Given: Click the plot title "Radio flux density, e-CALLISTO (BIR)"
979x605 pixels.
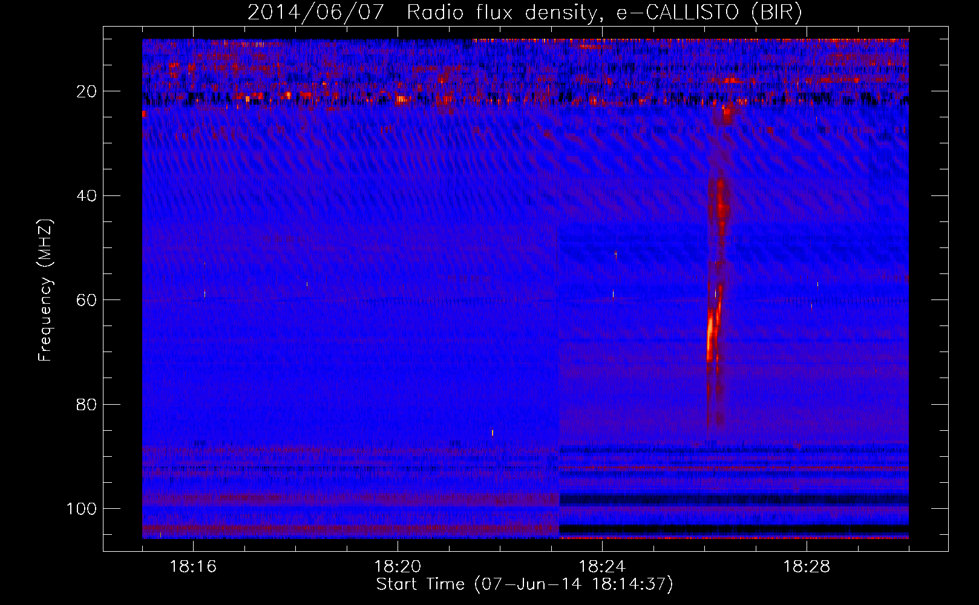Looking at the screenshot, I should pos(604,13).
